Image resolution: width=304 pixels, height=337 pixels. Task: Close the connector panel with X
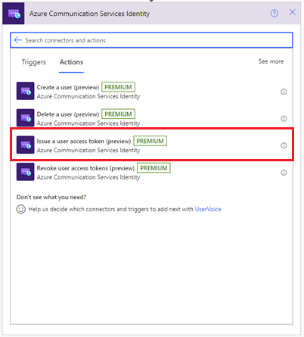point(293,12)
